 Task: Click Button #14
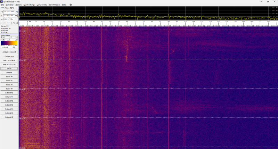9,109
